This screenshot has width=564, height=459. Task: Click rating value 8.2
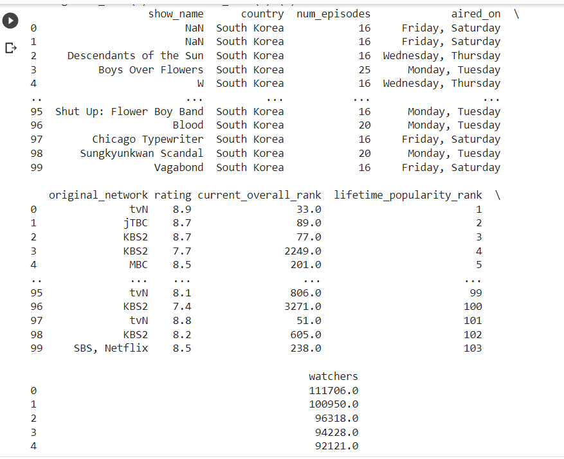(182, 335)
